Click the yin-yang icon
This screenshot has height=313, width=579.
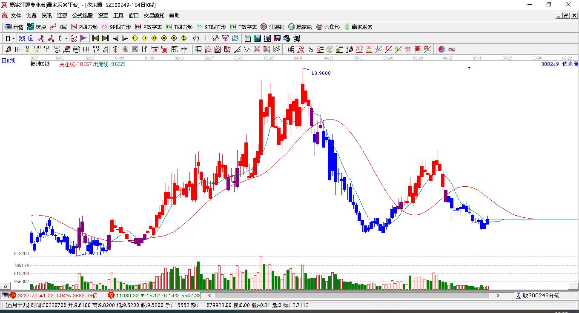[442, 49]
